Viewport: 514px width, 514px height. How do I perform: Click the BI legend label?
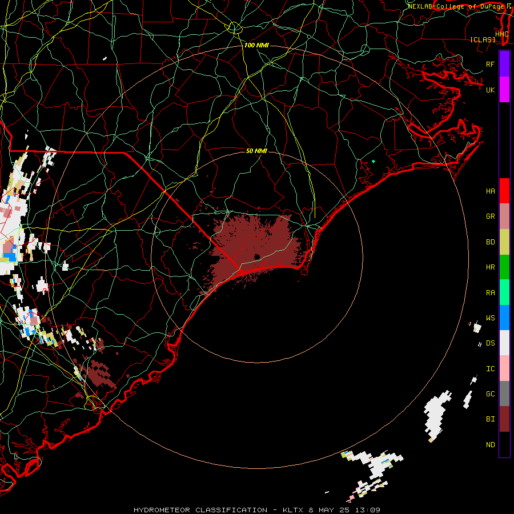[491, 419]
